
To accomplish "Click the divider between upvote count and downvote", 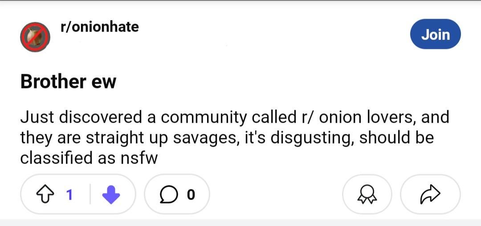I will click(x=90, y=194).
